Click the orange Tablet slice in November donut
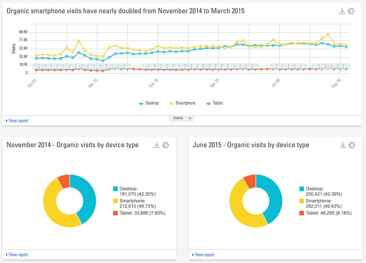This screenshot has height=263, width=366. coord(64,181)
